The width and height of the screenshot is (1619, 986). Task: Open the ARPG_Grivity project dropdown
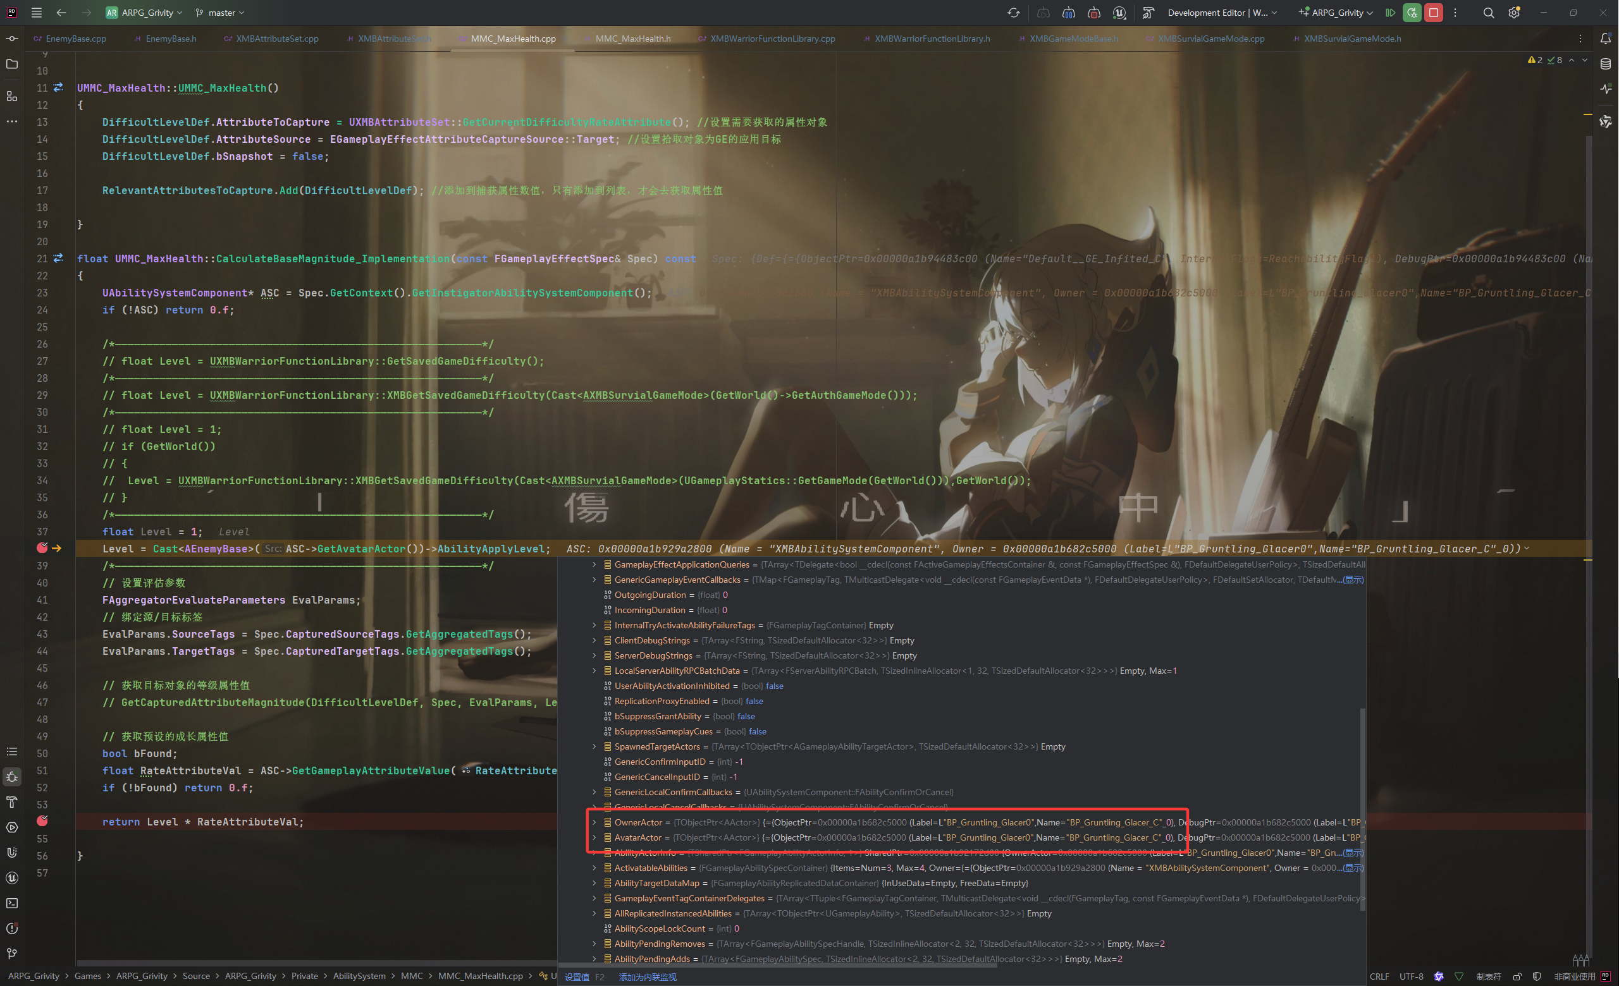(x=144, y=13)
